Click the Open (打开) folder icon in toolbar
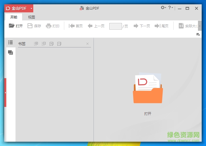This screenshot has height=146, width=206. (x=12, y=26)
